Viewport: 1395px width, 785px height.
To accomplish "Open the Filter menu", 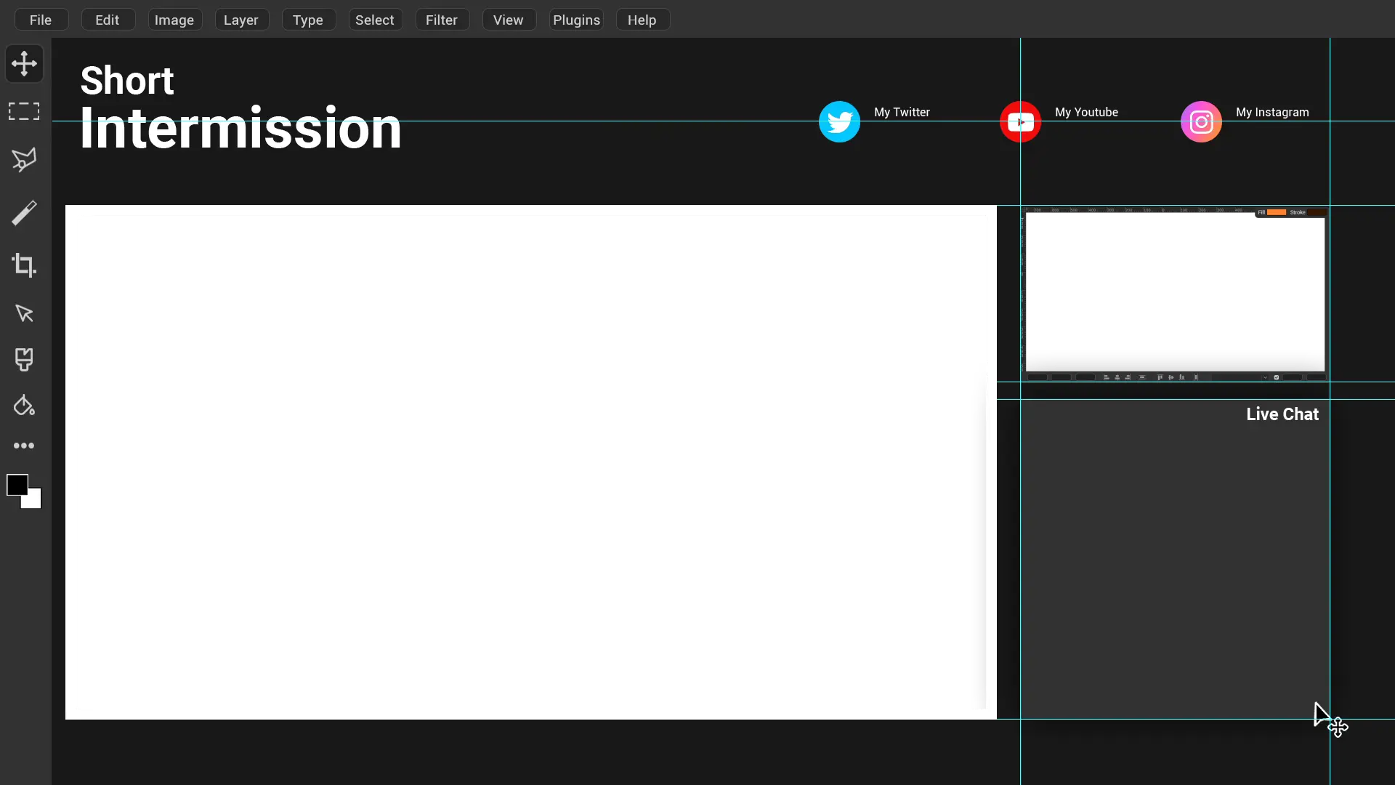I will pyautogui.click(x=442, y=20).
